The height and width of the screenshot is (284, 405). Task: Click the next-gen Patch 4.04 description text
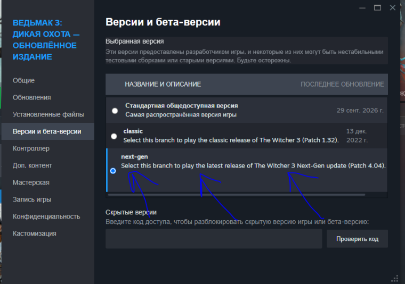pyautogui.click(x=253, y=166)
